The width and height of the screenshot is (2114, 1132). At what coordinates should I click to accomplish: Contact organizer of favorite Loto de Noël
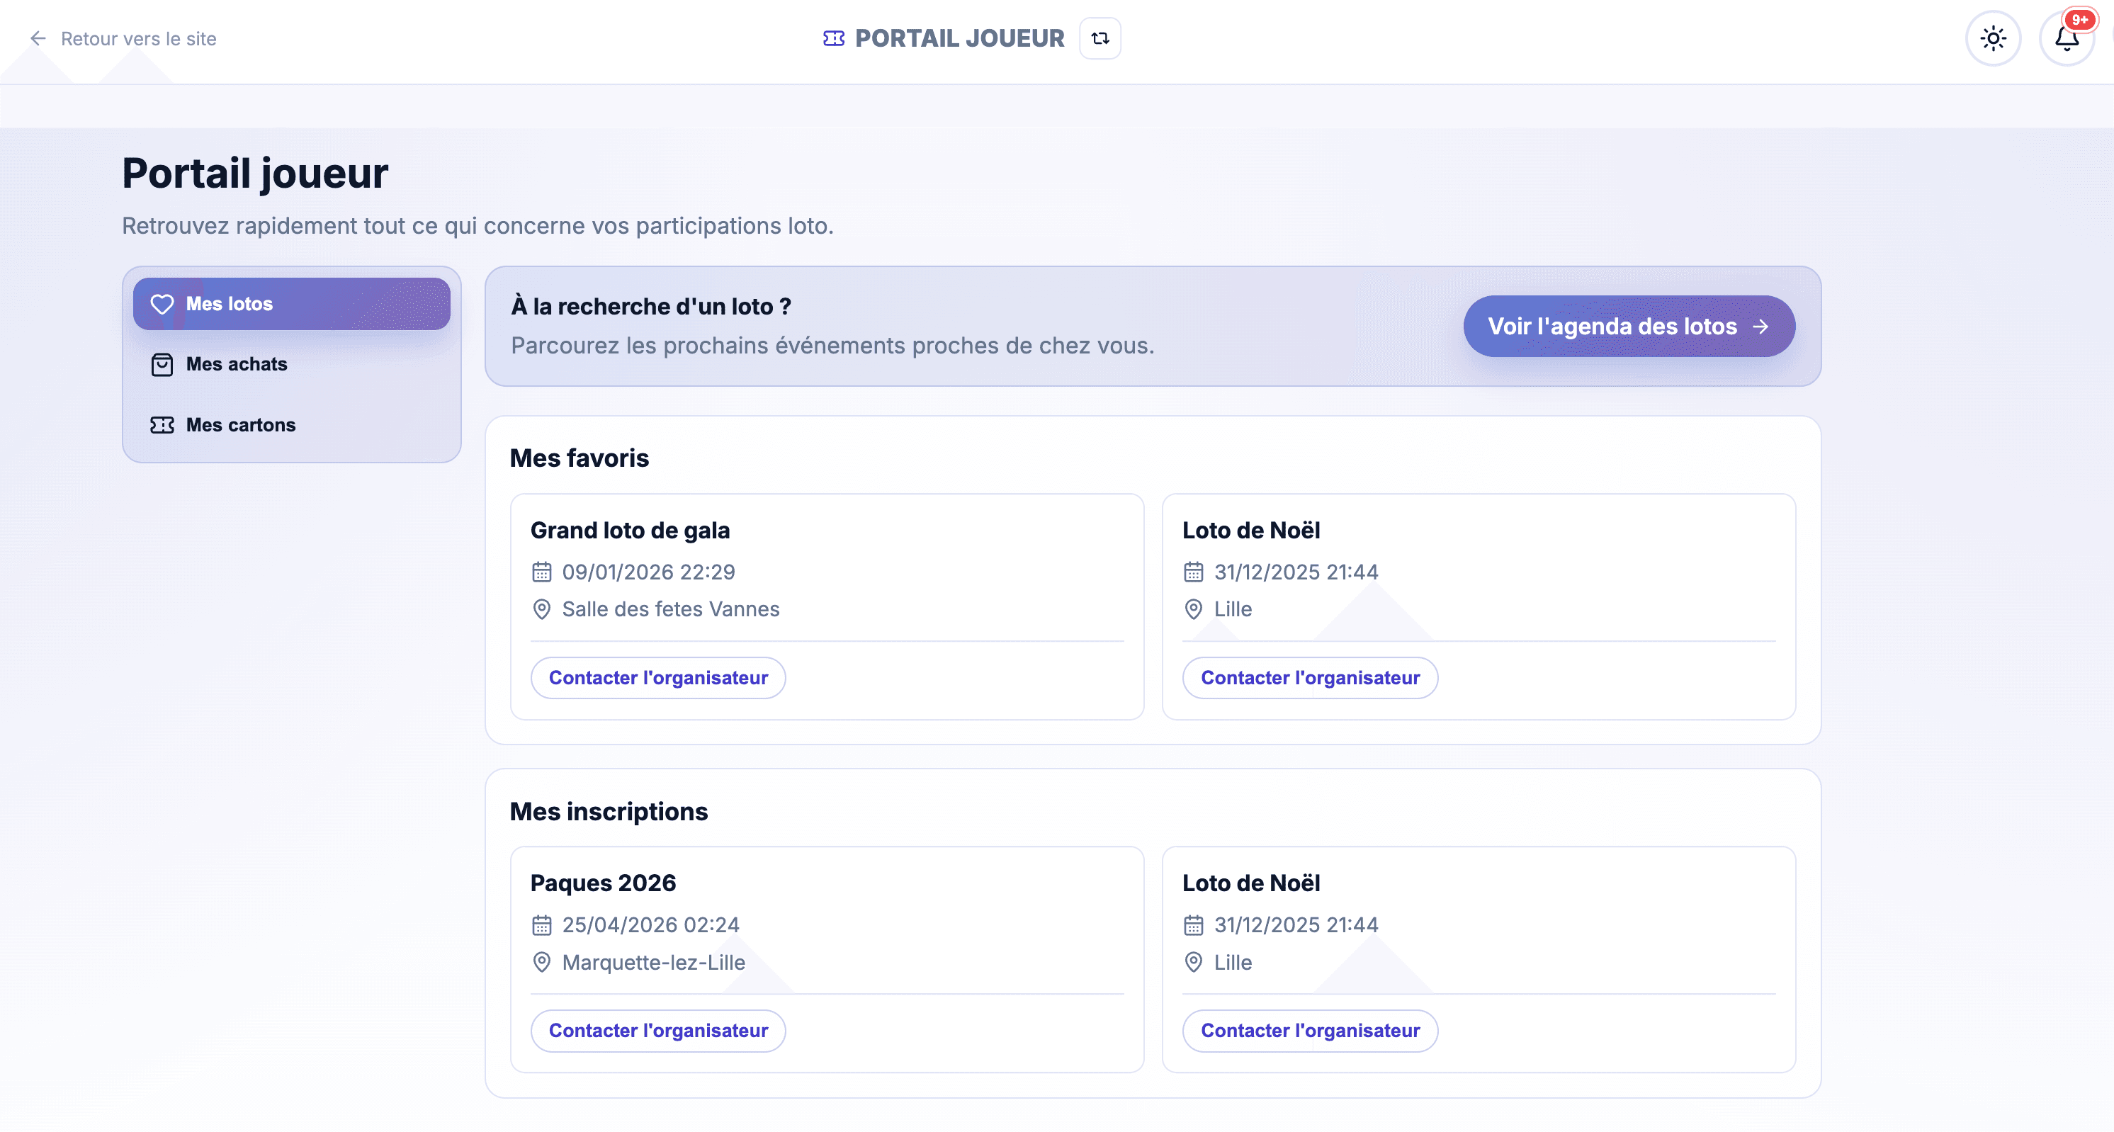1310,677
